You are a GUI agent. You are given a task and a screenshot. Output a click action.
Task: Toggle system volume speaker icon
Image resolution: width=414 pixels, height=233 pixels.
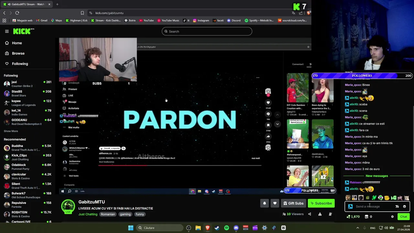387,228
